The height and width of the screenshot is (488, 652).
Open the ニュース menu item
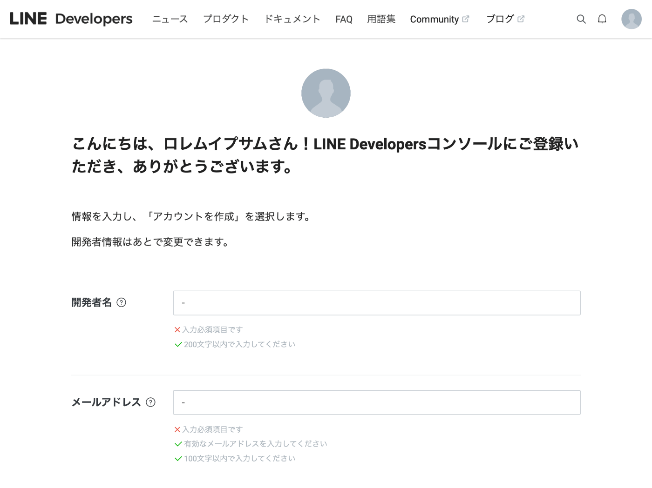(170, 19)
